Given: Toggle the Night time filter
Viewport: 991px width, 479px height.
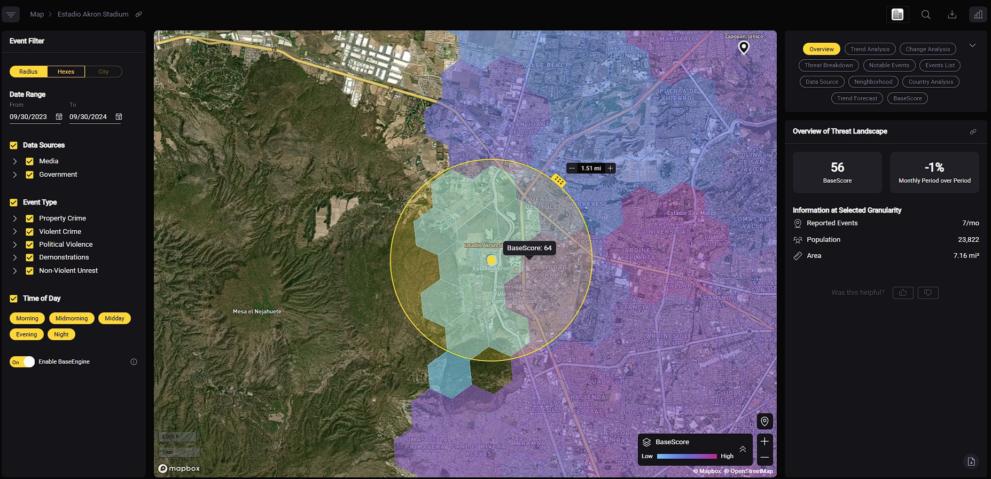Looking at the screenshot, I should [x=61, y=334].
